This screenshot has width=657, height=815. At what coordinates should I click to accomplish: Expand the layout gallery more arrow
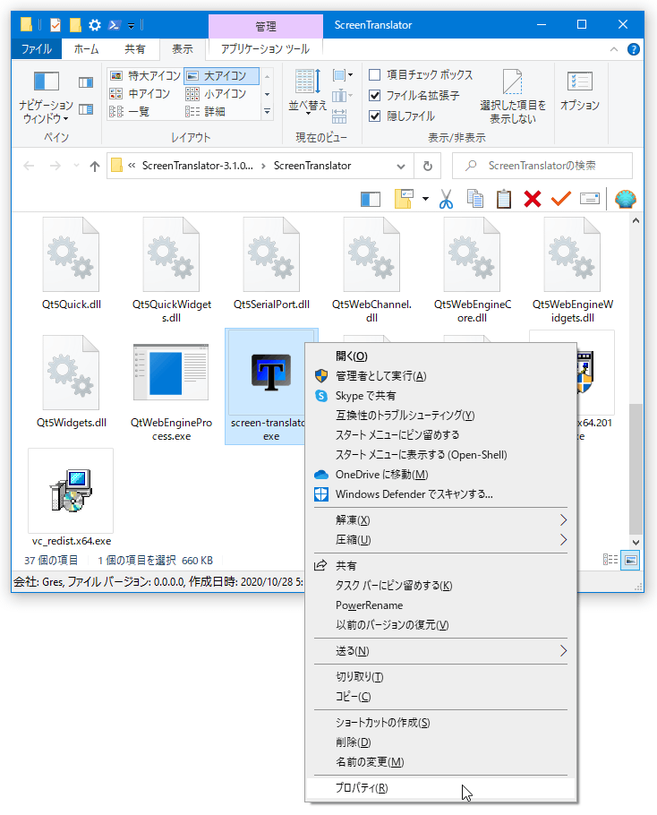pos(267,111)
